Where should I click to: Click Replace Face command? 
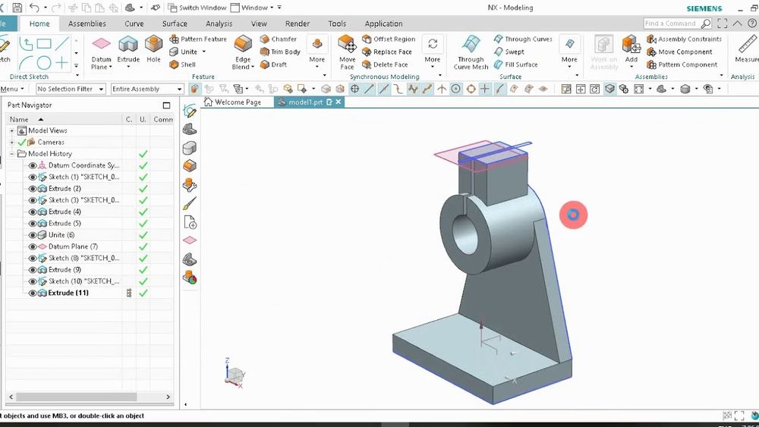(387, 52)
